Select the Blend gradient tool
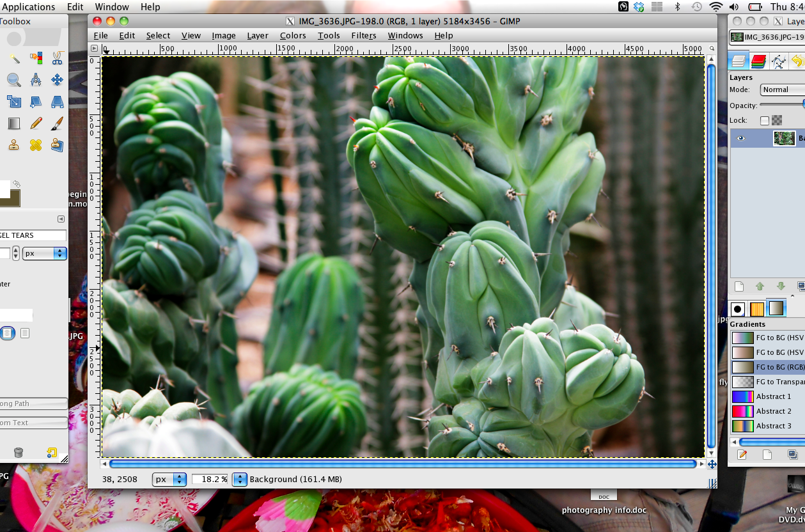 pos(14,123)
